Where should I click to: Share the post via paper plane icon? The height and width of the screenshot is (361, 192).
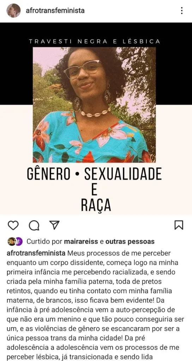click(54, 225)
